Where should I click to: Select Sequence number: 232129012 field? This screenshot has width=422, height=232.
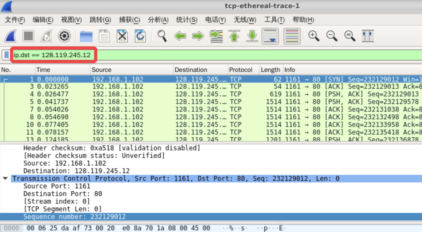click(211, 217)
